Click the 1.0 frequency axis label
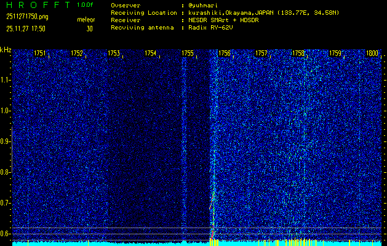387x246 pixels. point(5,111)
